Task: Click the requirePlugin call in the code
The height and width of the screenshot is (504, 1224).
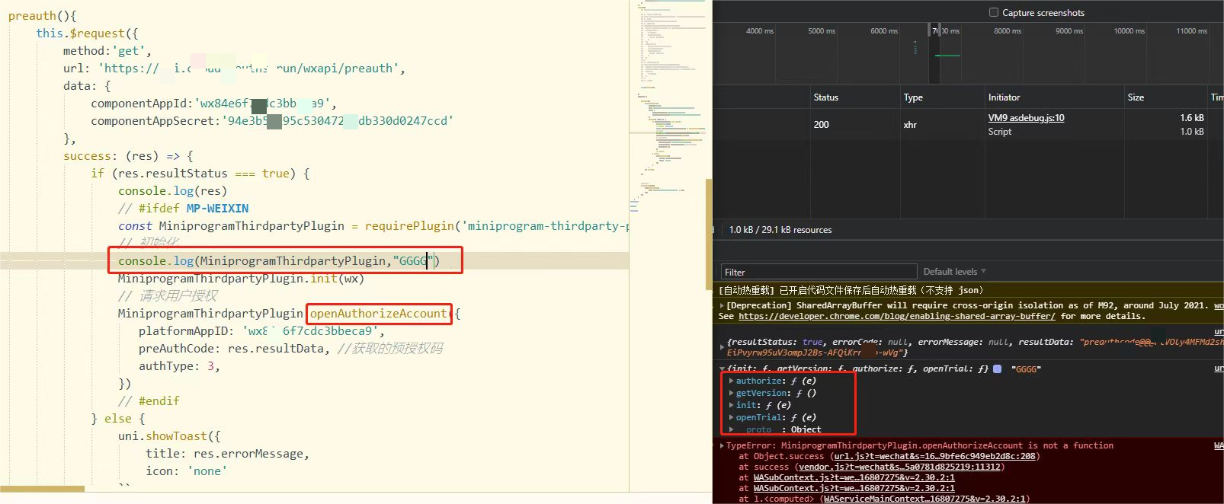Action: coord(497,225)
